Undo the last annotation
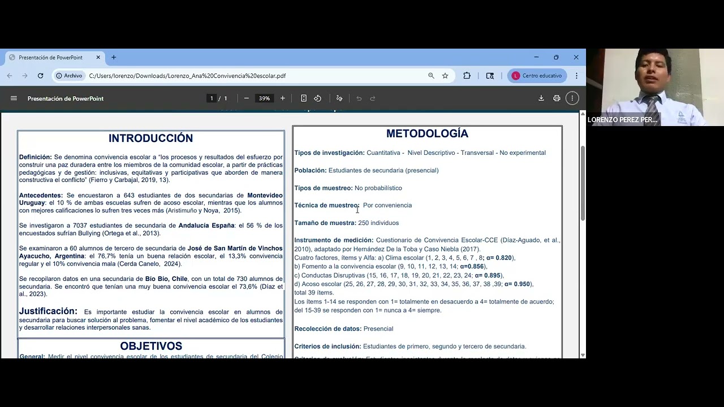This screenshot has height=407, width=724. tap(359, 98)
